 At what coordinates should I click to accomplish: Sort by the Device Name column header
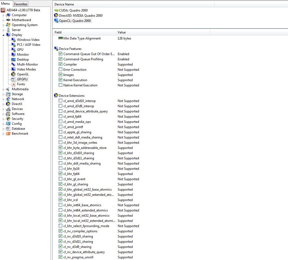134,4
